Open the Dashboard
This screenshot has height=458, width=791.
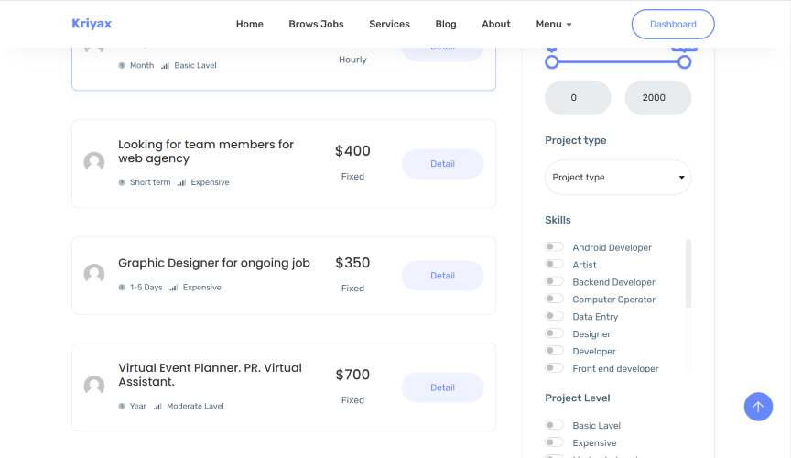673,24
